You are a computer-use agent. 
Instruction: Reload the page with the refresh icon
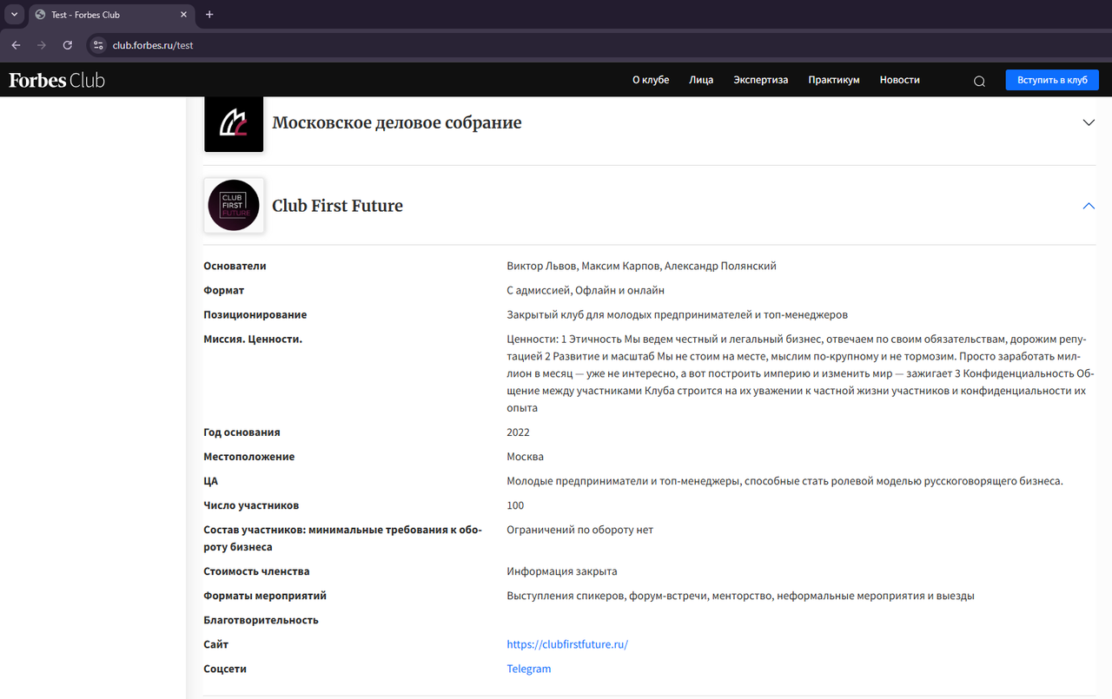tap(68, 45)
